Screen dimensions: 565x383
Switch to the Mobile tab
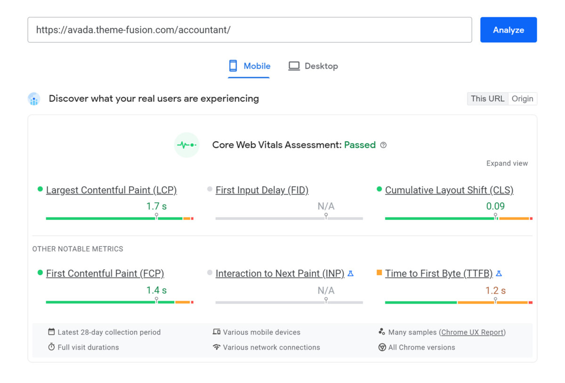[249, 66]
